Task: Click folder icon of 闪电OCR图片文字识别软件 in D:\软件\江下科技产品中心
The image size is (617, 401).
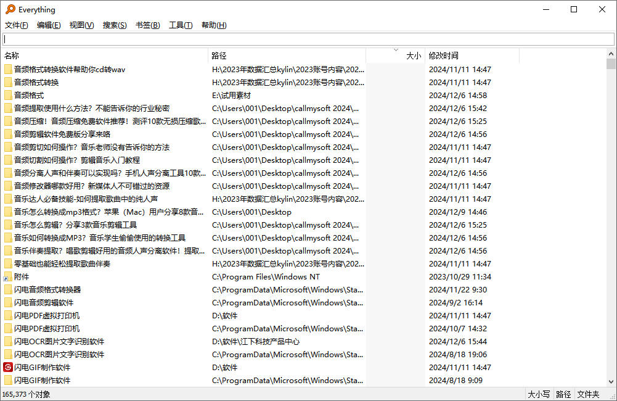Action: [8, 342]
